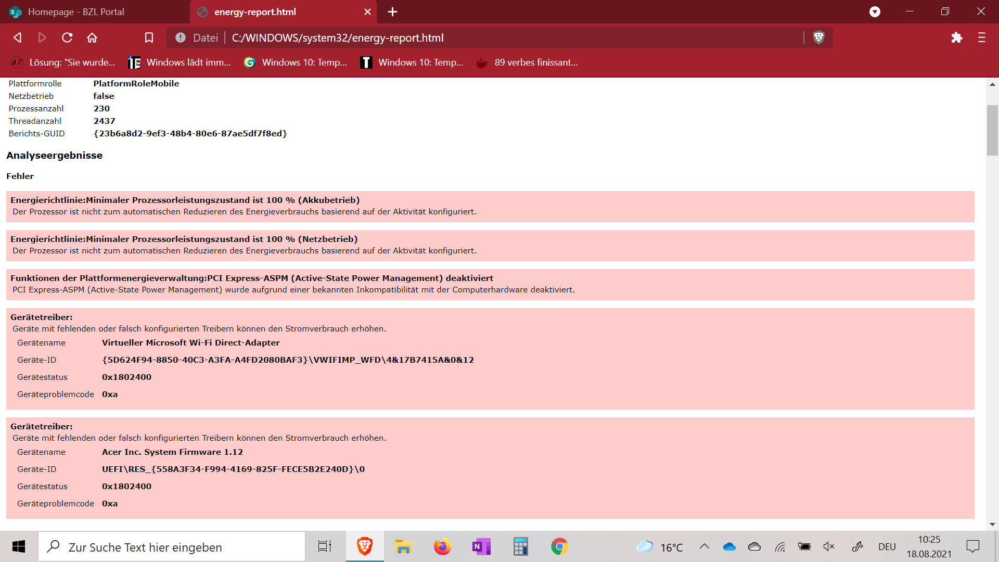Open Task View in the taskbar

tap(325, 546)
